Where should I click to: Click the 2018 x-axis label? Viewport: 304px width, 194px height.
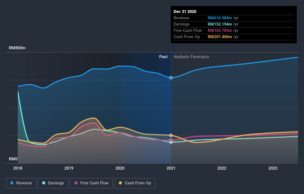[18, 168]
